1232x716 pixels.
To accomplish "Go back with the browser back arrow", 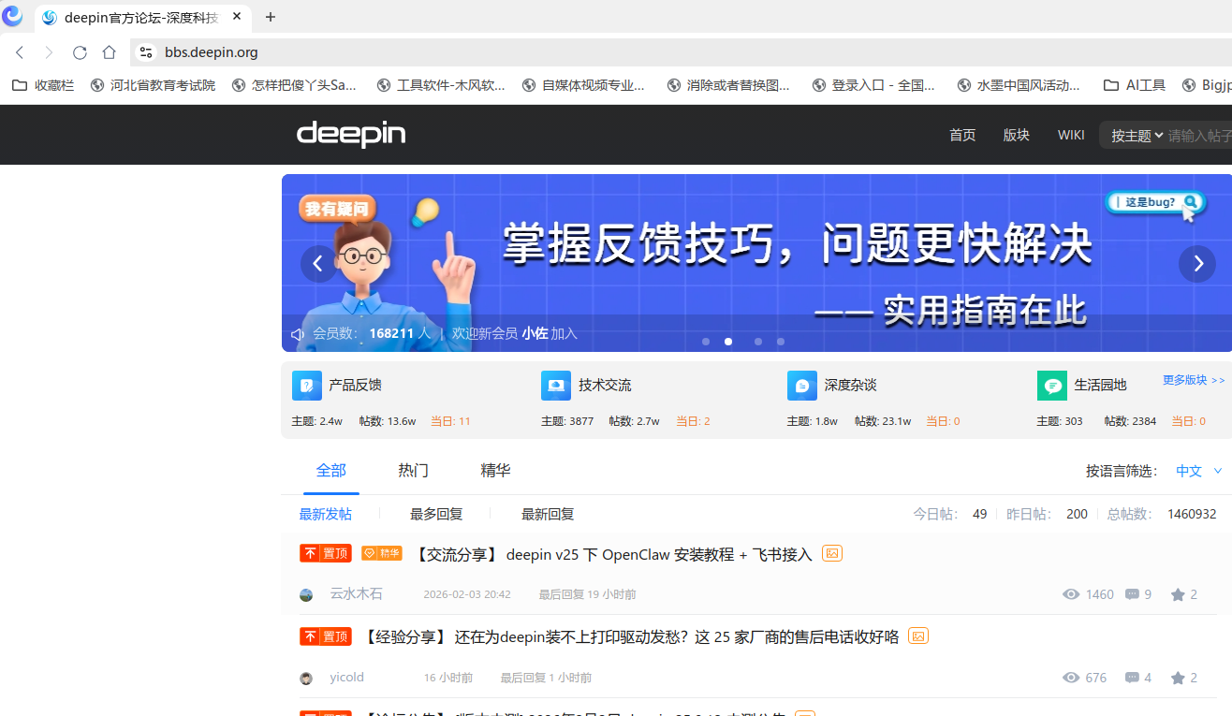I will tap(20, 52).
